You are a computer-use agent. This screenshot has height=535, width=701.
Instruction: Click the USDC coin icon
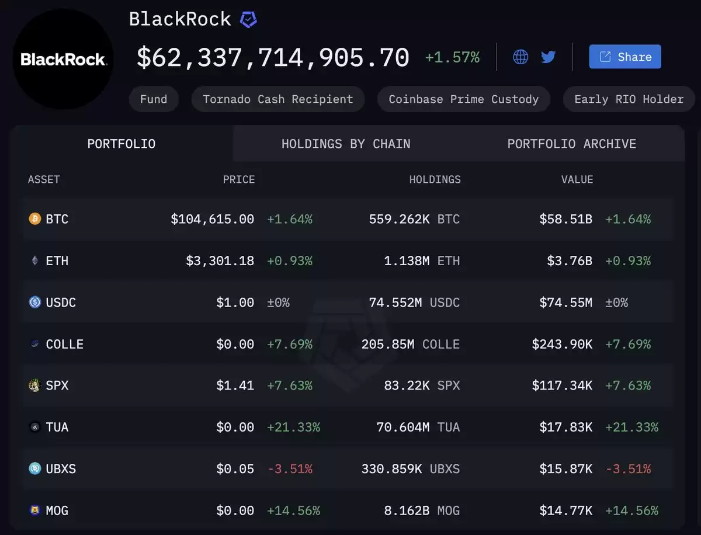(x=35, y=302)
